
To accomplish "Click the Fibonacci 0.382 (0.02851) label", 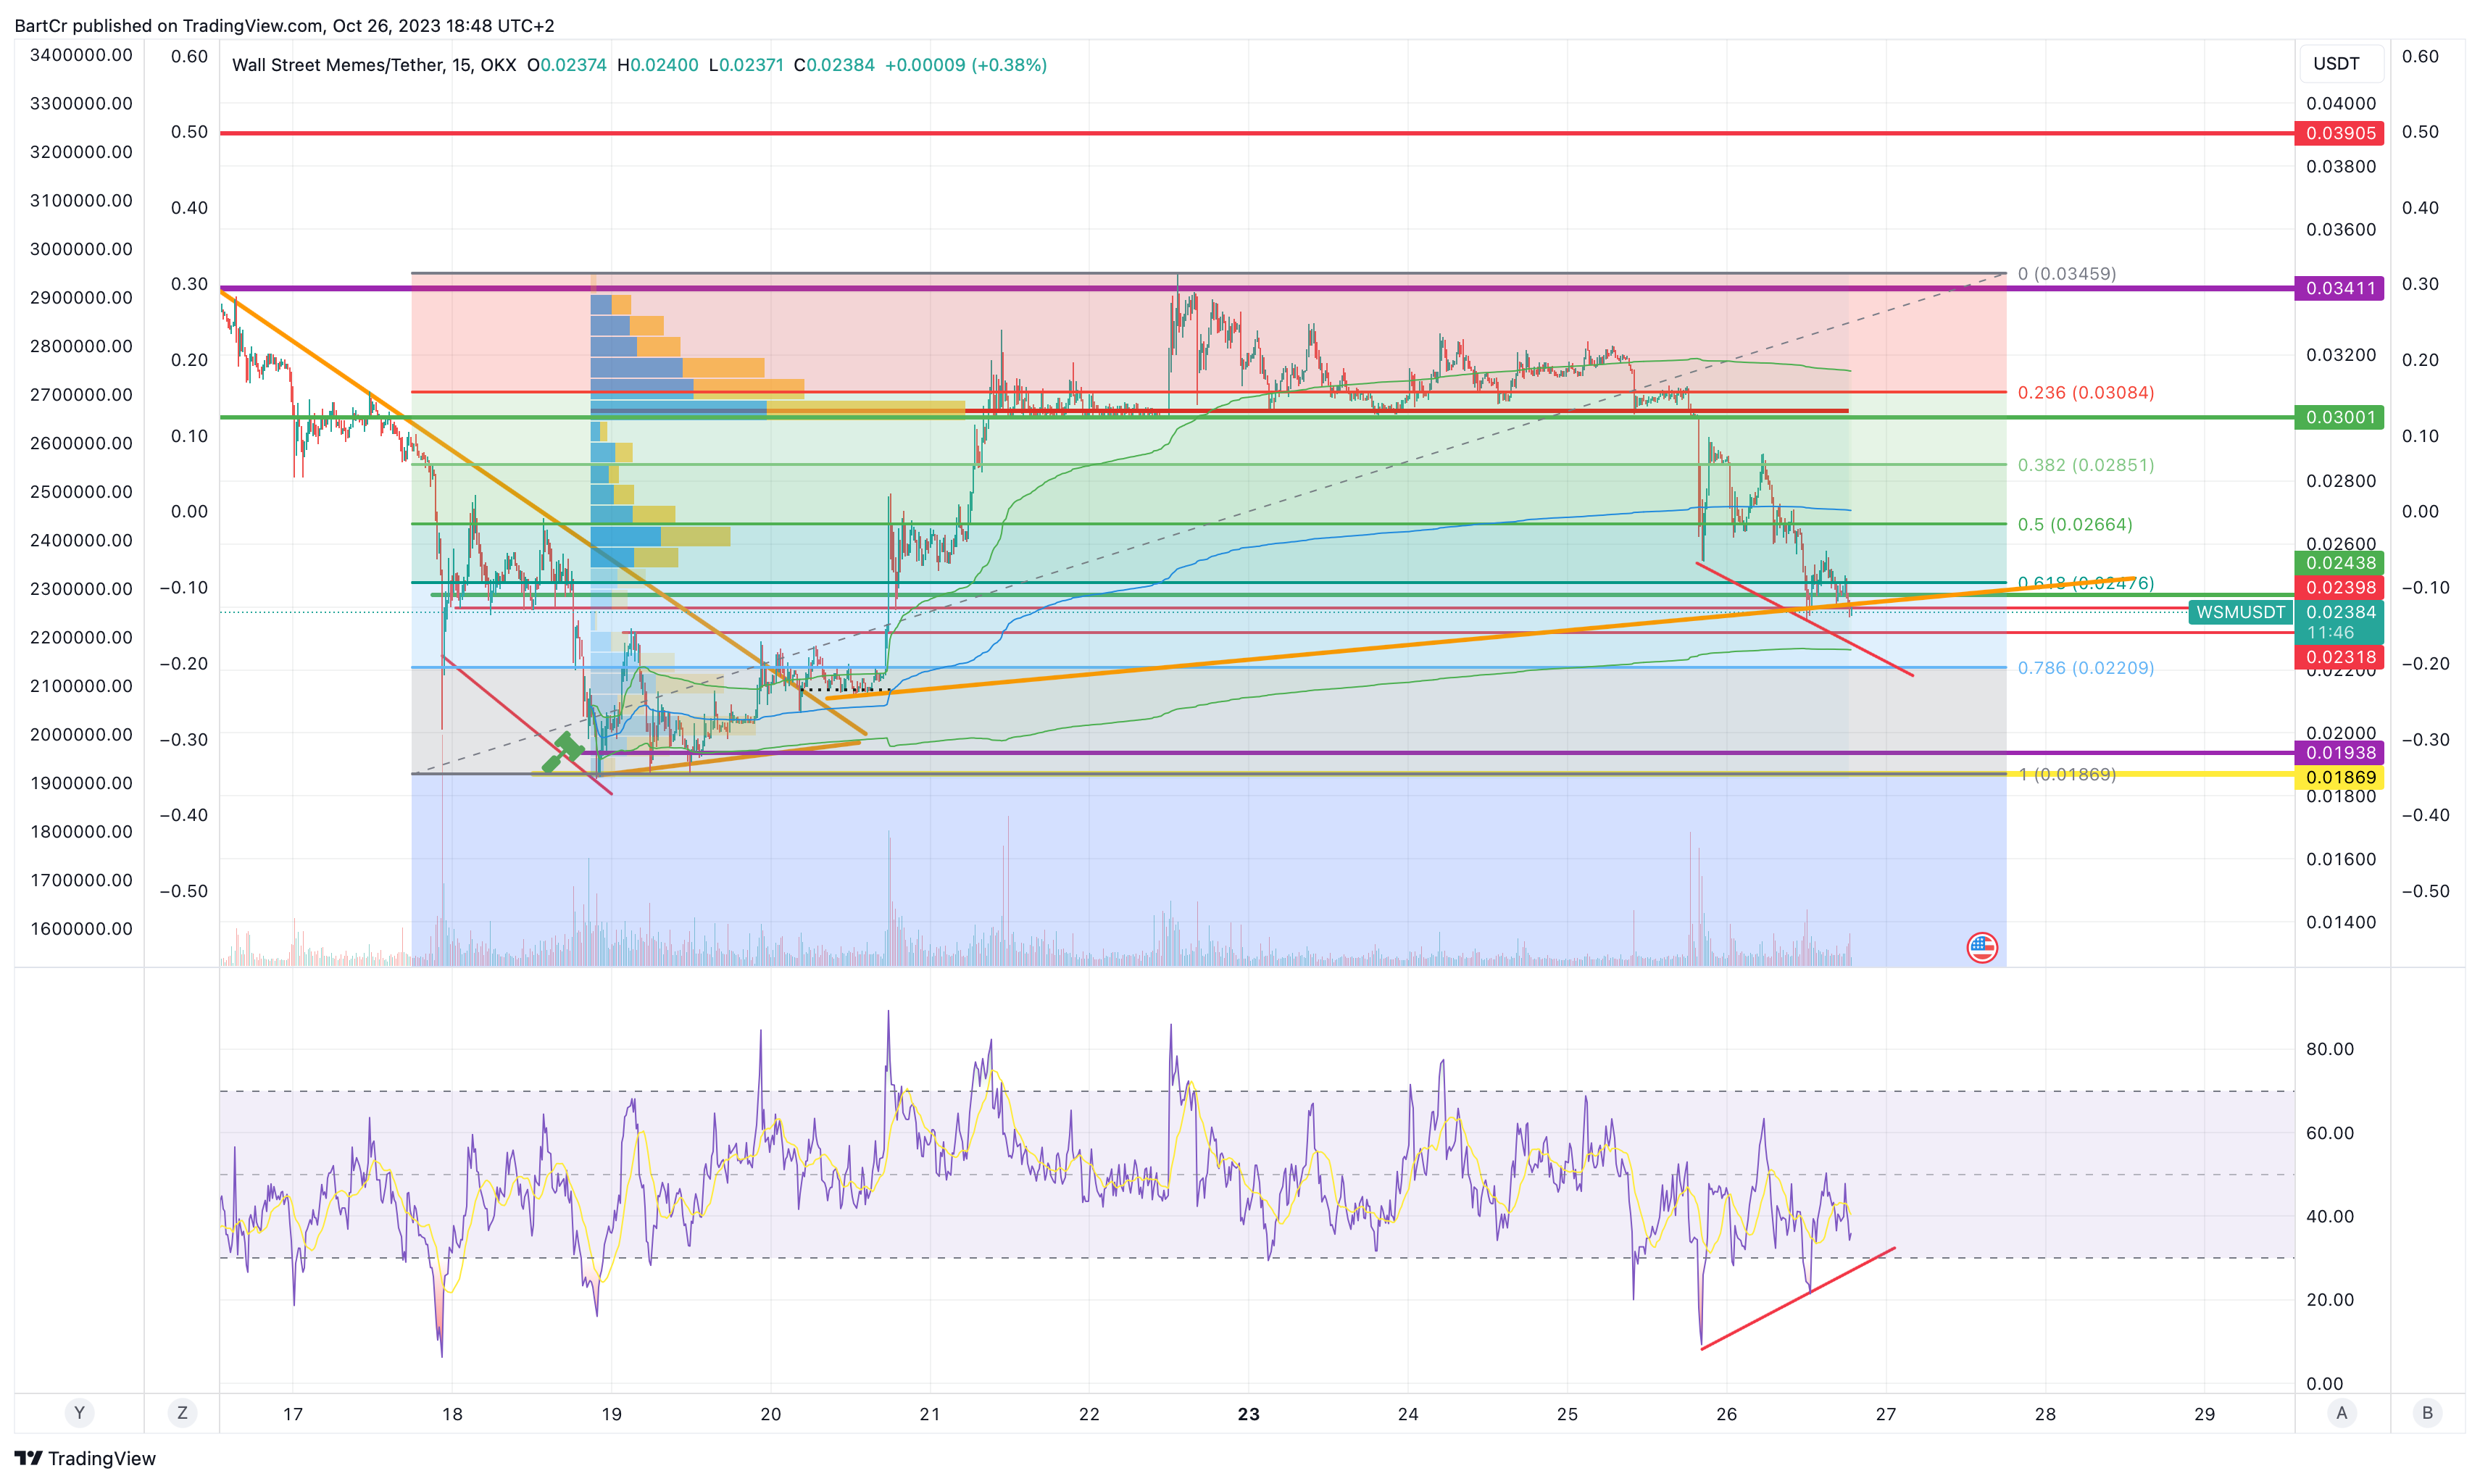I will 2085,465.
